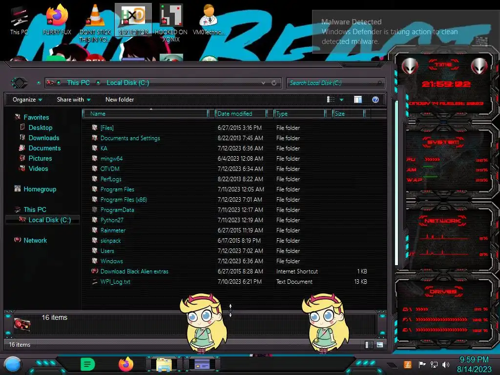This screenshot has height=375, width=500.
Task: Sort by Date modified column header
Action: (x=241, y=114)
